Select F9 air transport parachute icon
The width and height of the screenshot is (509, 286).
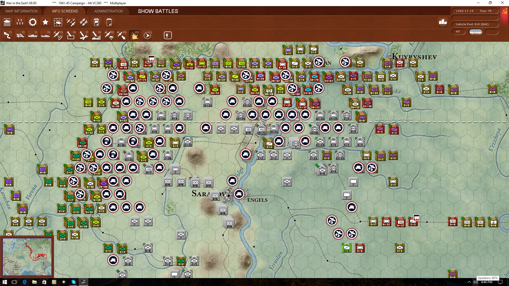pyautogui.click(x=109, y=35)
